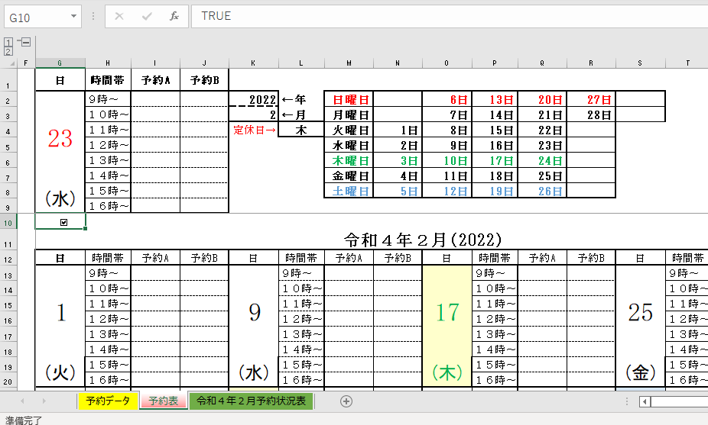Select the closed-day cell containing 木
The image size is (708, 425).
click(300, 130)
